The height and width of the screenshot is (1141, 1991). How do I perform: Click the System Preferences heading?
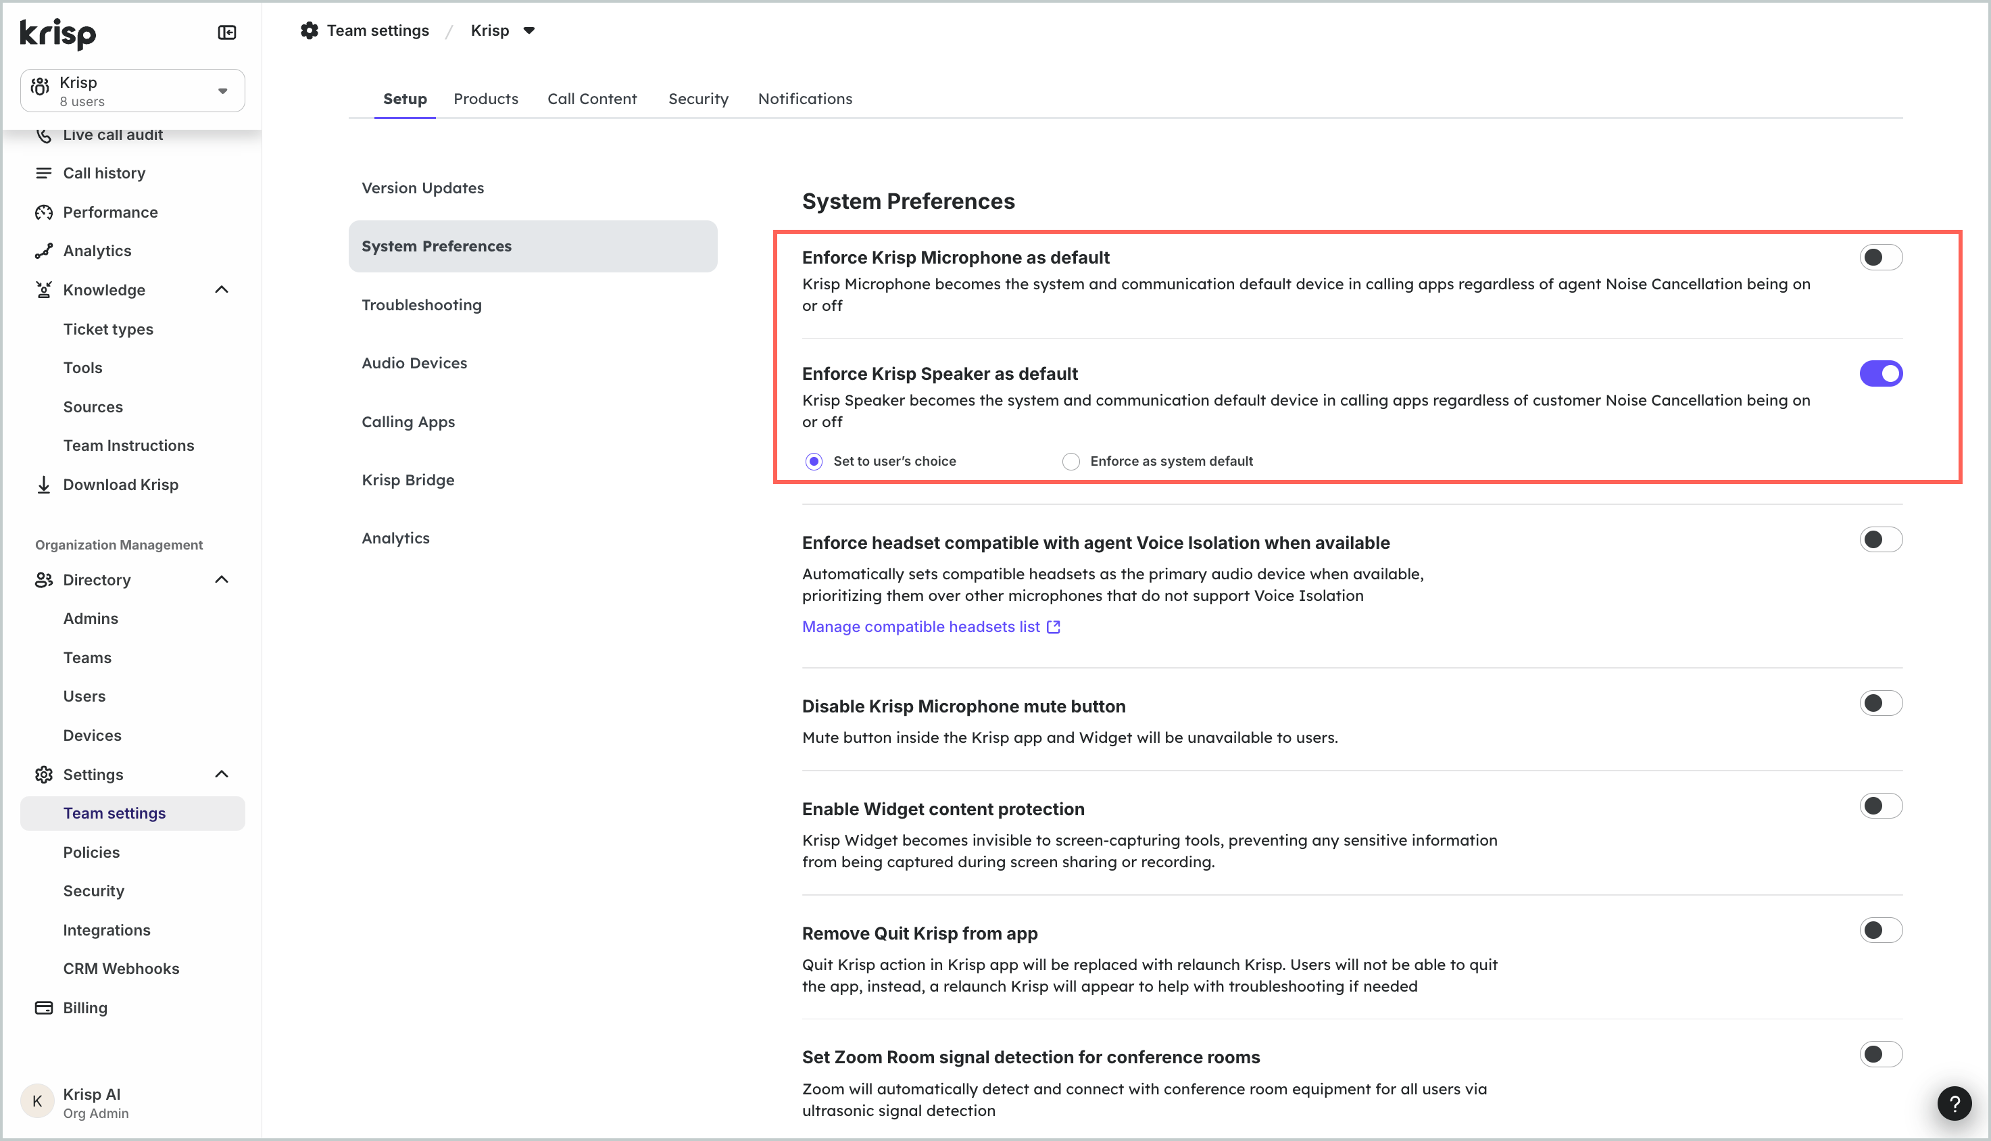(x=908, y=201)
